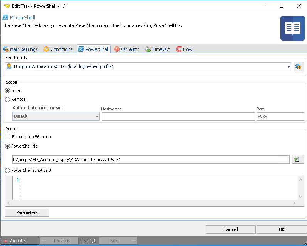Choose the PowerShell script text option

click(x=8, y=170)
